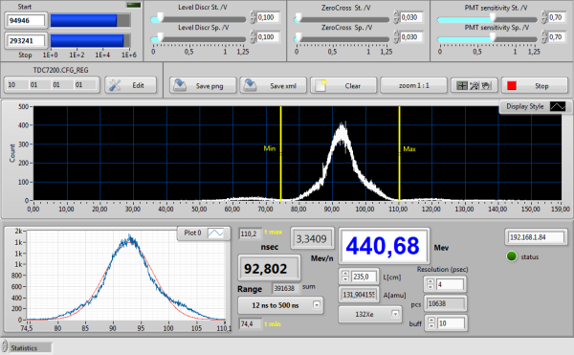
Task: Toggle the small green indicator near Start
Action: point(133,5)
